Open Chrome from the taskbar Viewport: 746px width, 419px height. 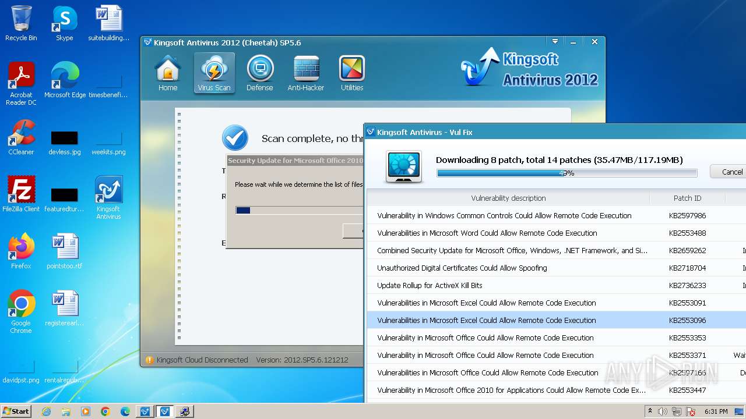[105, 411]
